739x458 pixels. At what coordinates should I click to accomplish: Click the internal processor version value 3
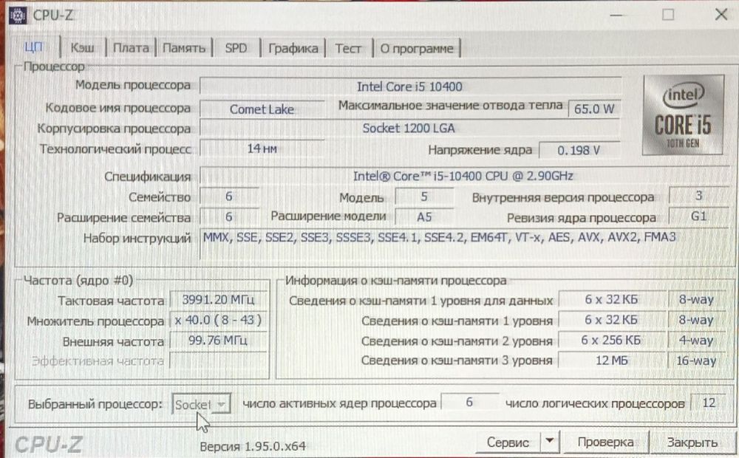698,195
